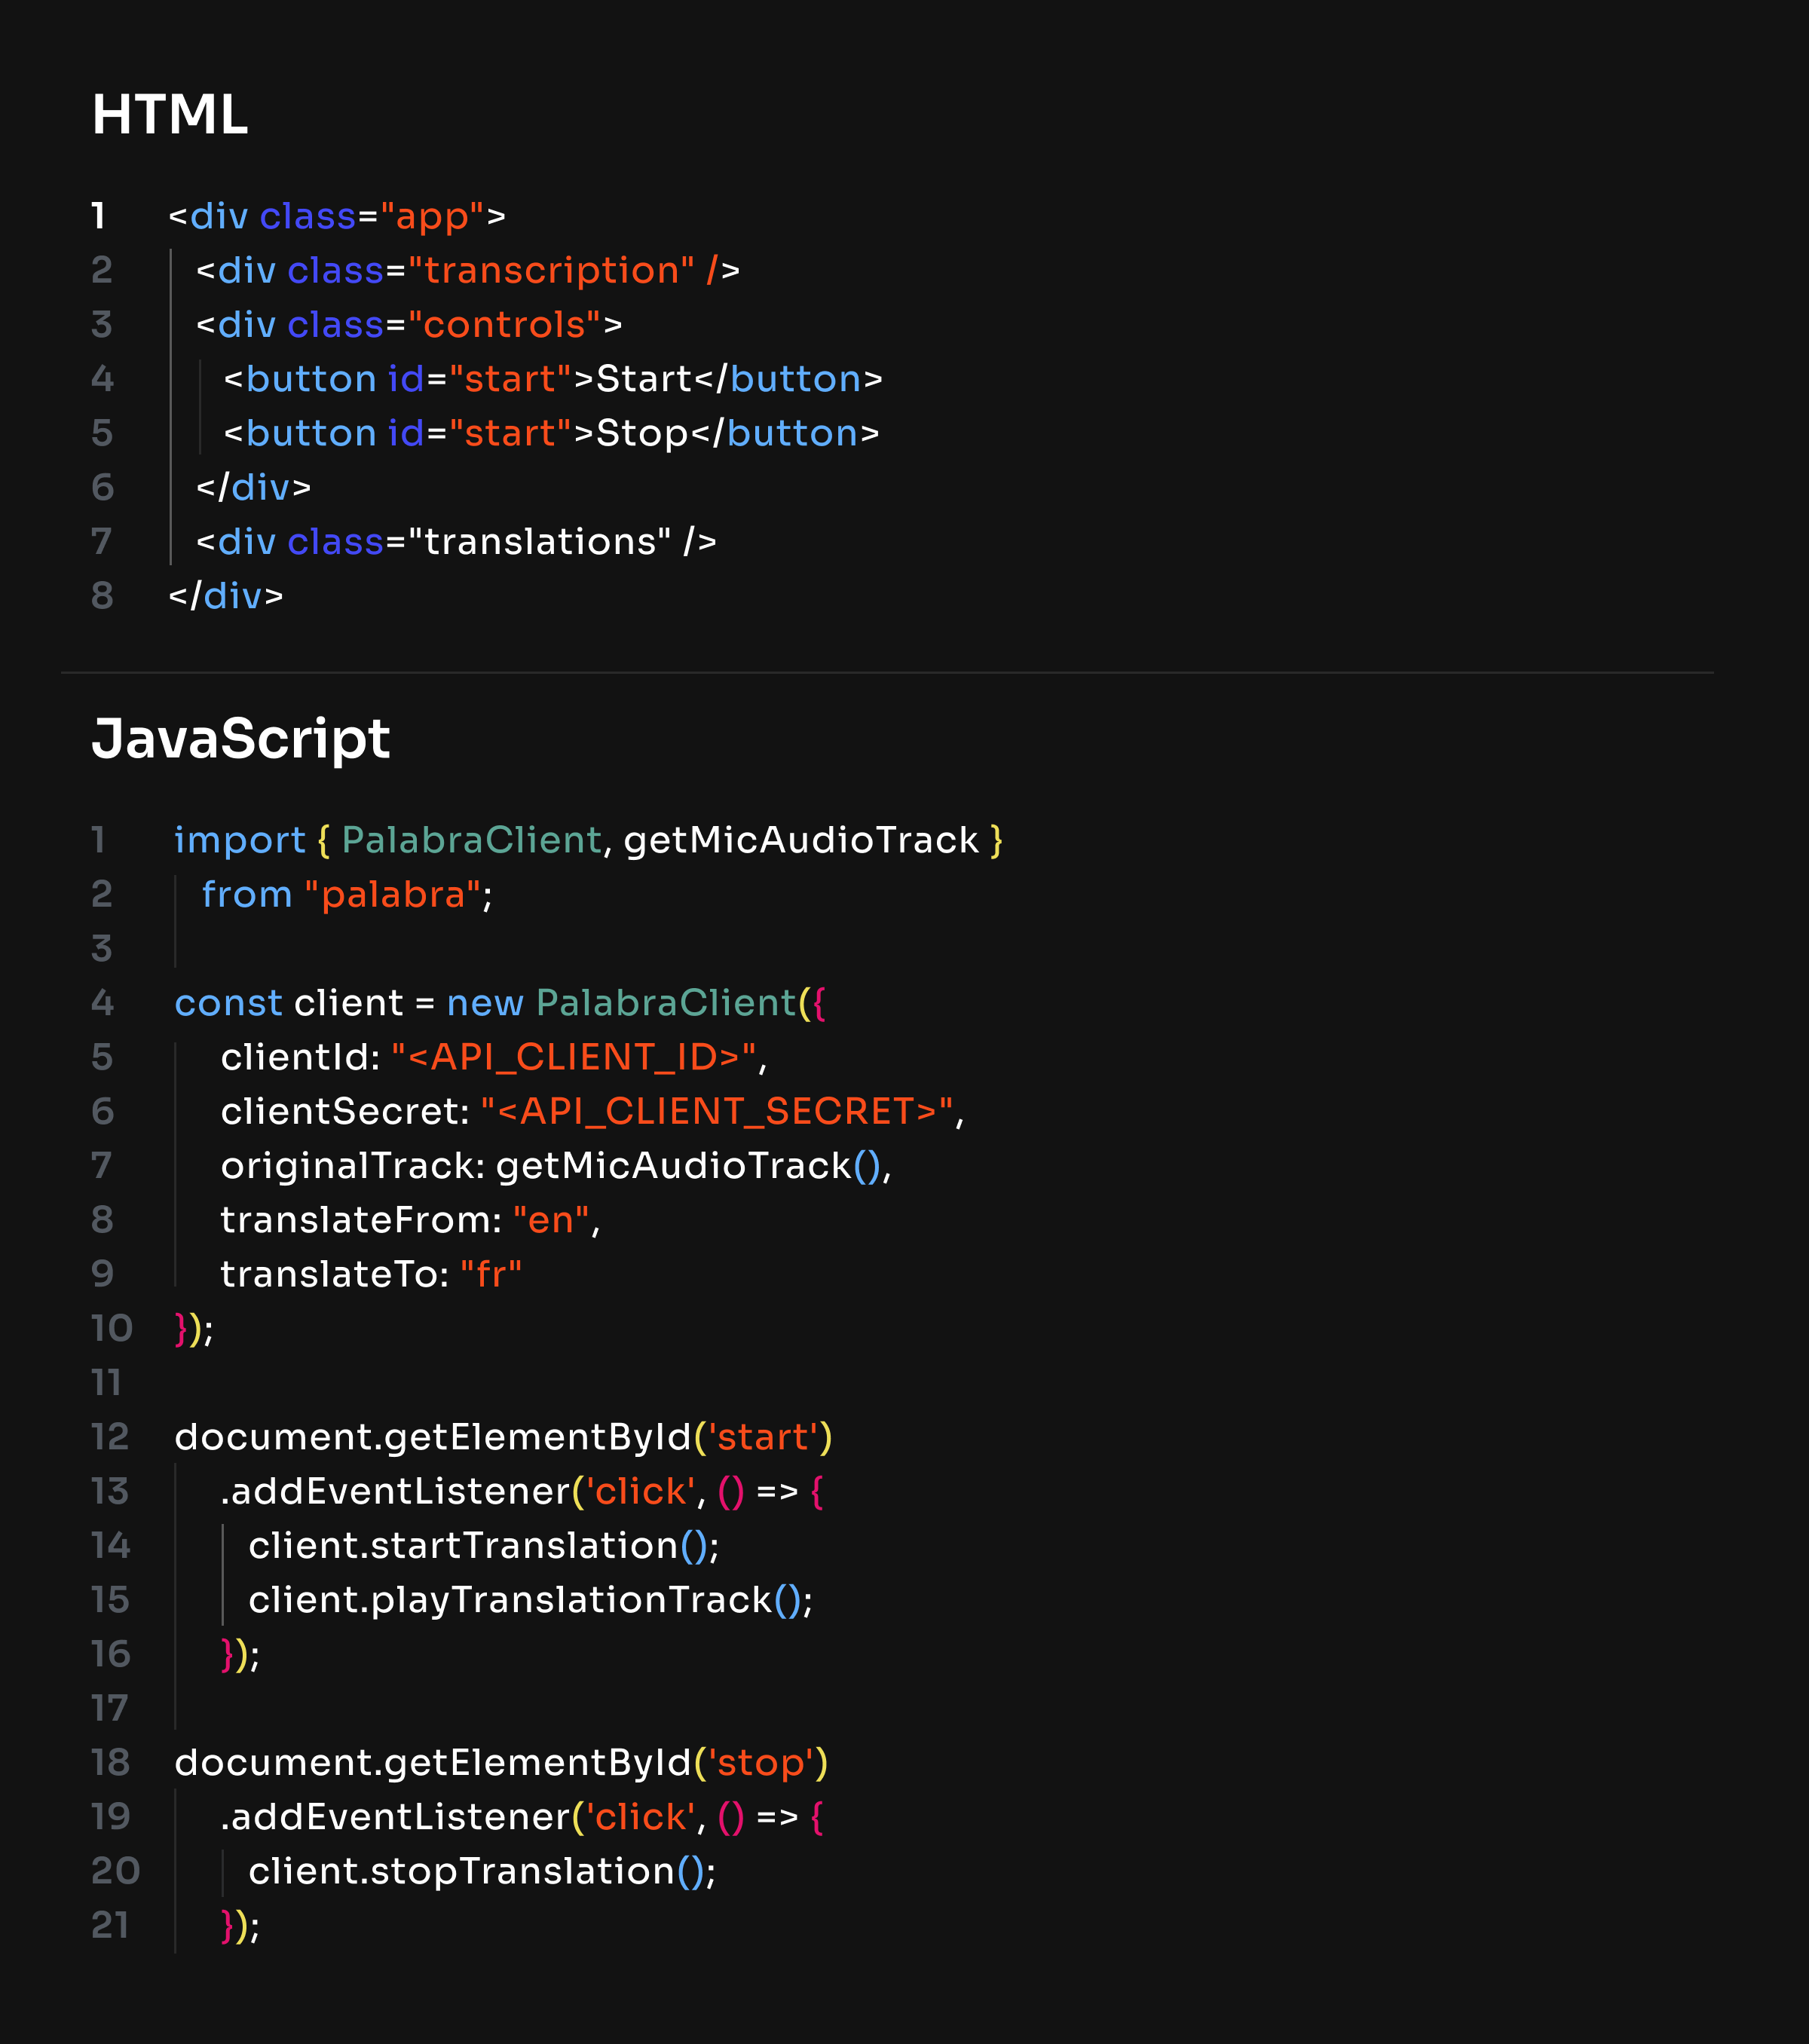Viewport: 1809px width, 2044px height.
Task: Click the import keyword in JavaScript
Action: pyautogui.click(x=239, y=840)
